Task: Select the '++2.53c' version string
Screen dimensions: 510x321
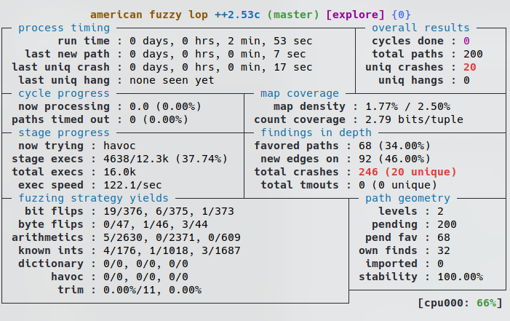Action: 237,15
